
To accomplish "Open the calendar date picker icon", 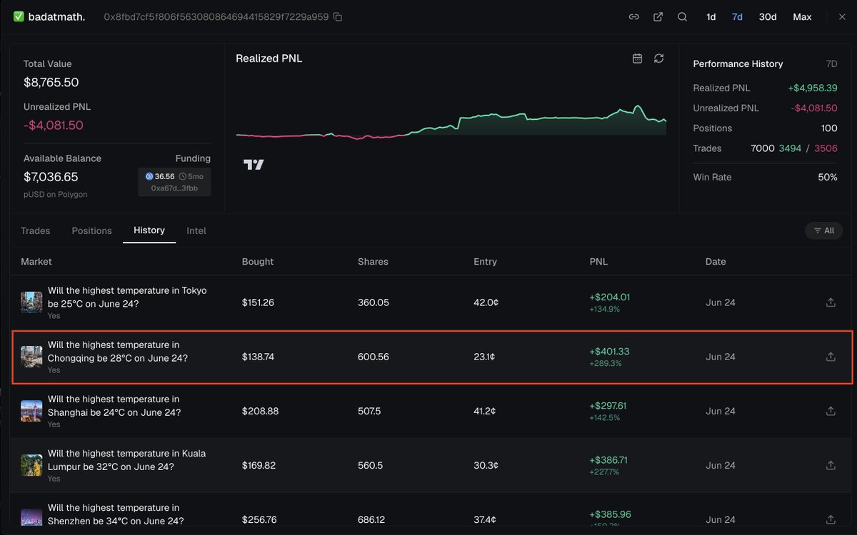I will [x=637, y=58].
